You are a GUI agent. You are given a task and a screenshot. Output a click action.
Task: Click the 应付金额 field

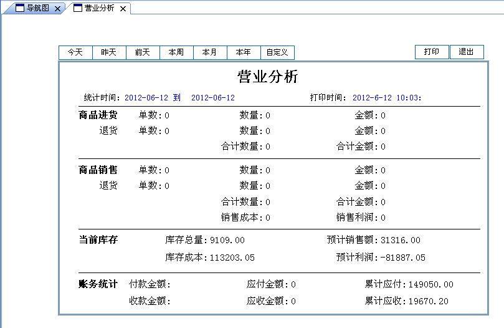click(271, 284)
